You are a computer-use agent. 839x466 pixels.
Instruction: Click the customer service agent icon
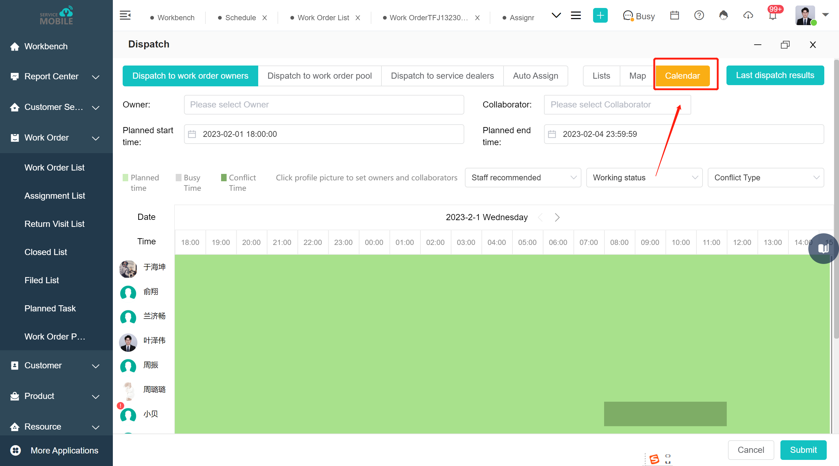(x=723, y=15)
